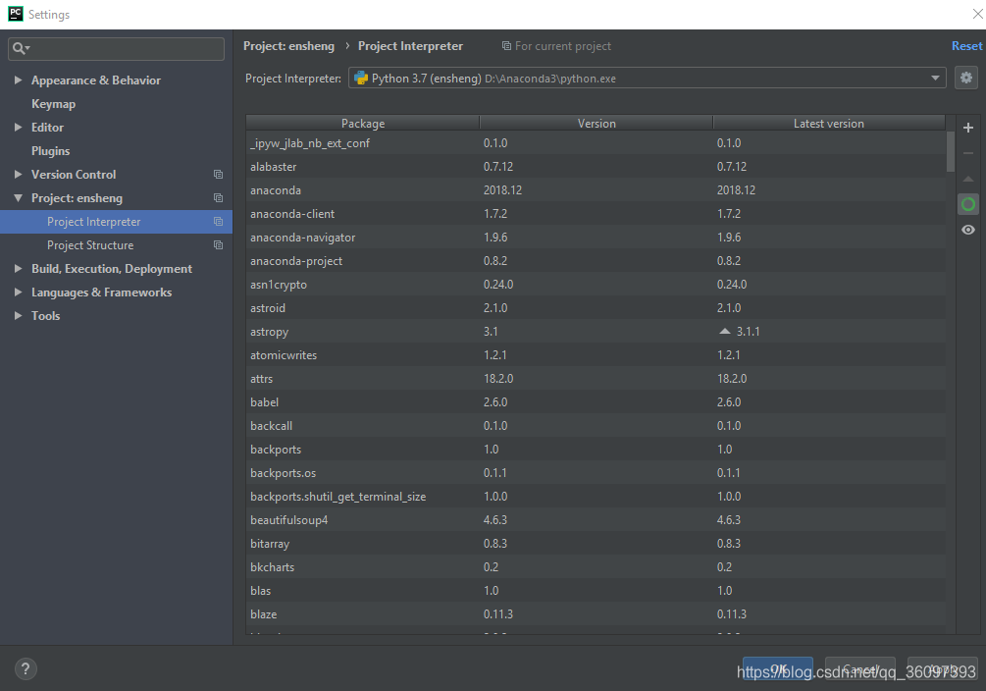The width and height of the screenshot is (986, 691).
Task: Click the search magnifier icon
Action: 20,48
